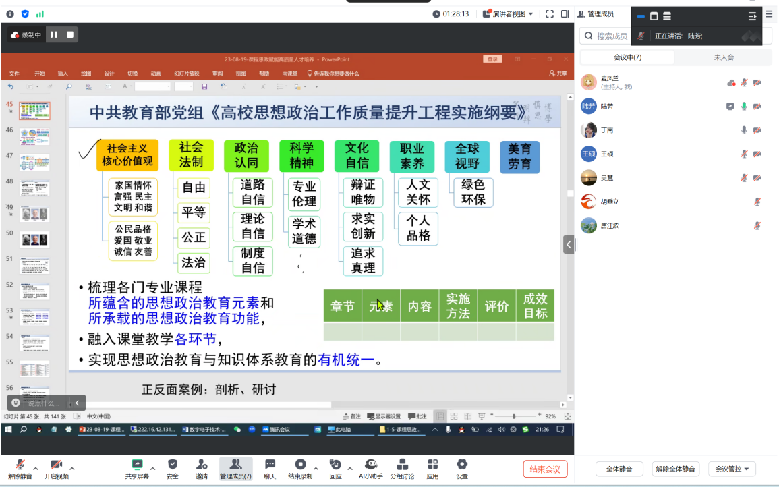This screenshot has width=779, height=487.
Task: Select the 会议中(7) tab
Action: point(627,57)
